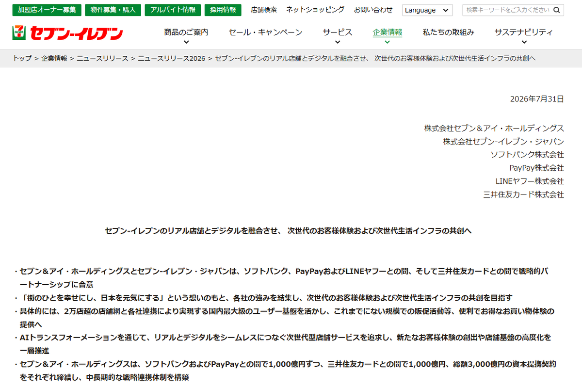Expand chevron under サービス
The image size is (582, 388).
click(338, 42)
